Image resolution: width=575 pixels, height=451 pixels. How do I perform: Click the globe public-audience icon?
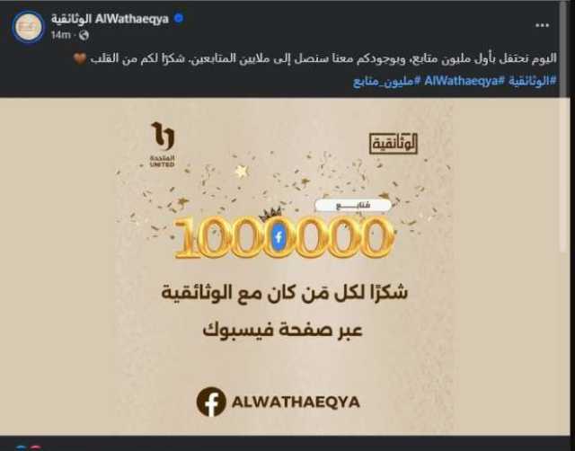pos(84,35)
